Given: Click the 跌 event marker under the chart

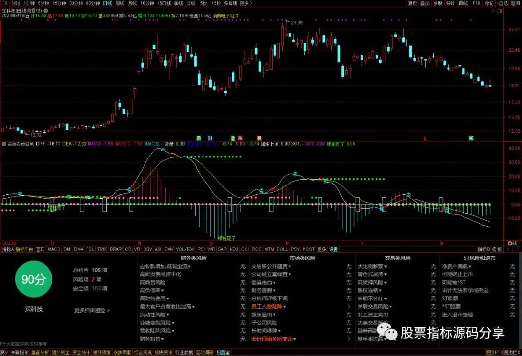Looking at the screenshot, I should pyautogui.click(x=199, y=138).
